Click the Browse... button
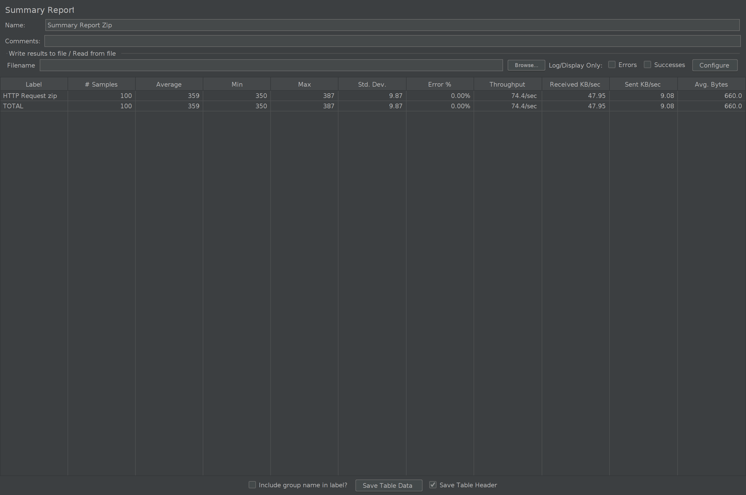The image size is (746, 495). (x=526, y=65)
